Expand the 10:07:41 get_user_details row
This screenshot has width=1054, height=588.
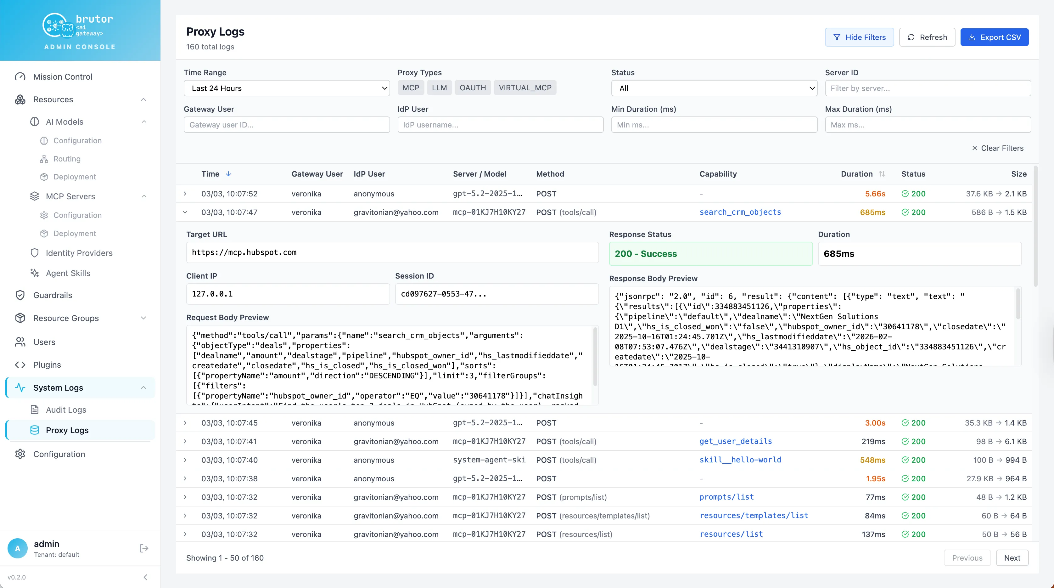(x=185, y=441)
